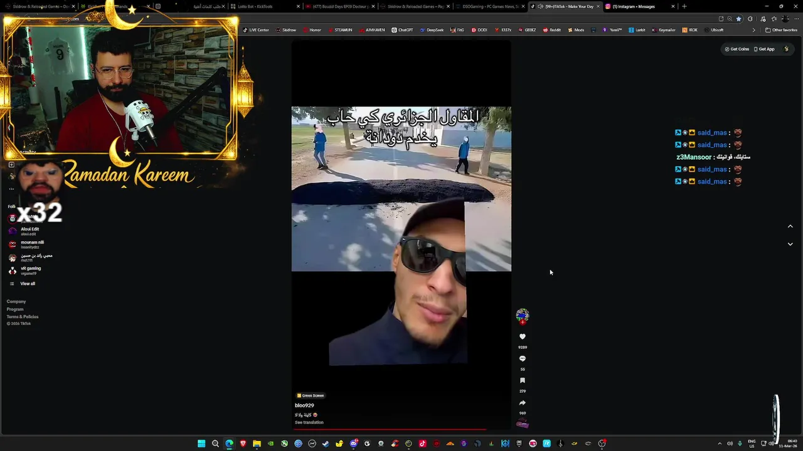803x451 pixels.
Task: Show hidden tray icons chevron
Action: click(720, 443)
